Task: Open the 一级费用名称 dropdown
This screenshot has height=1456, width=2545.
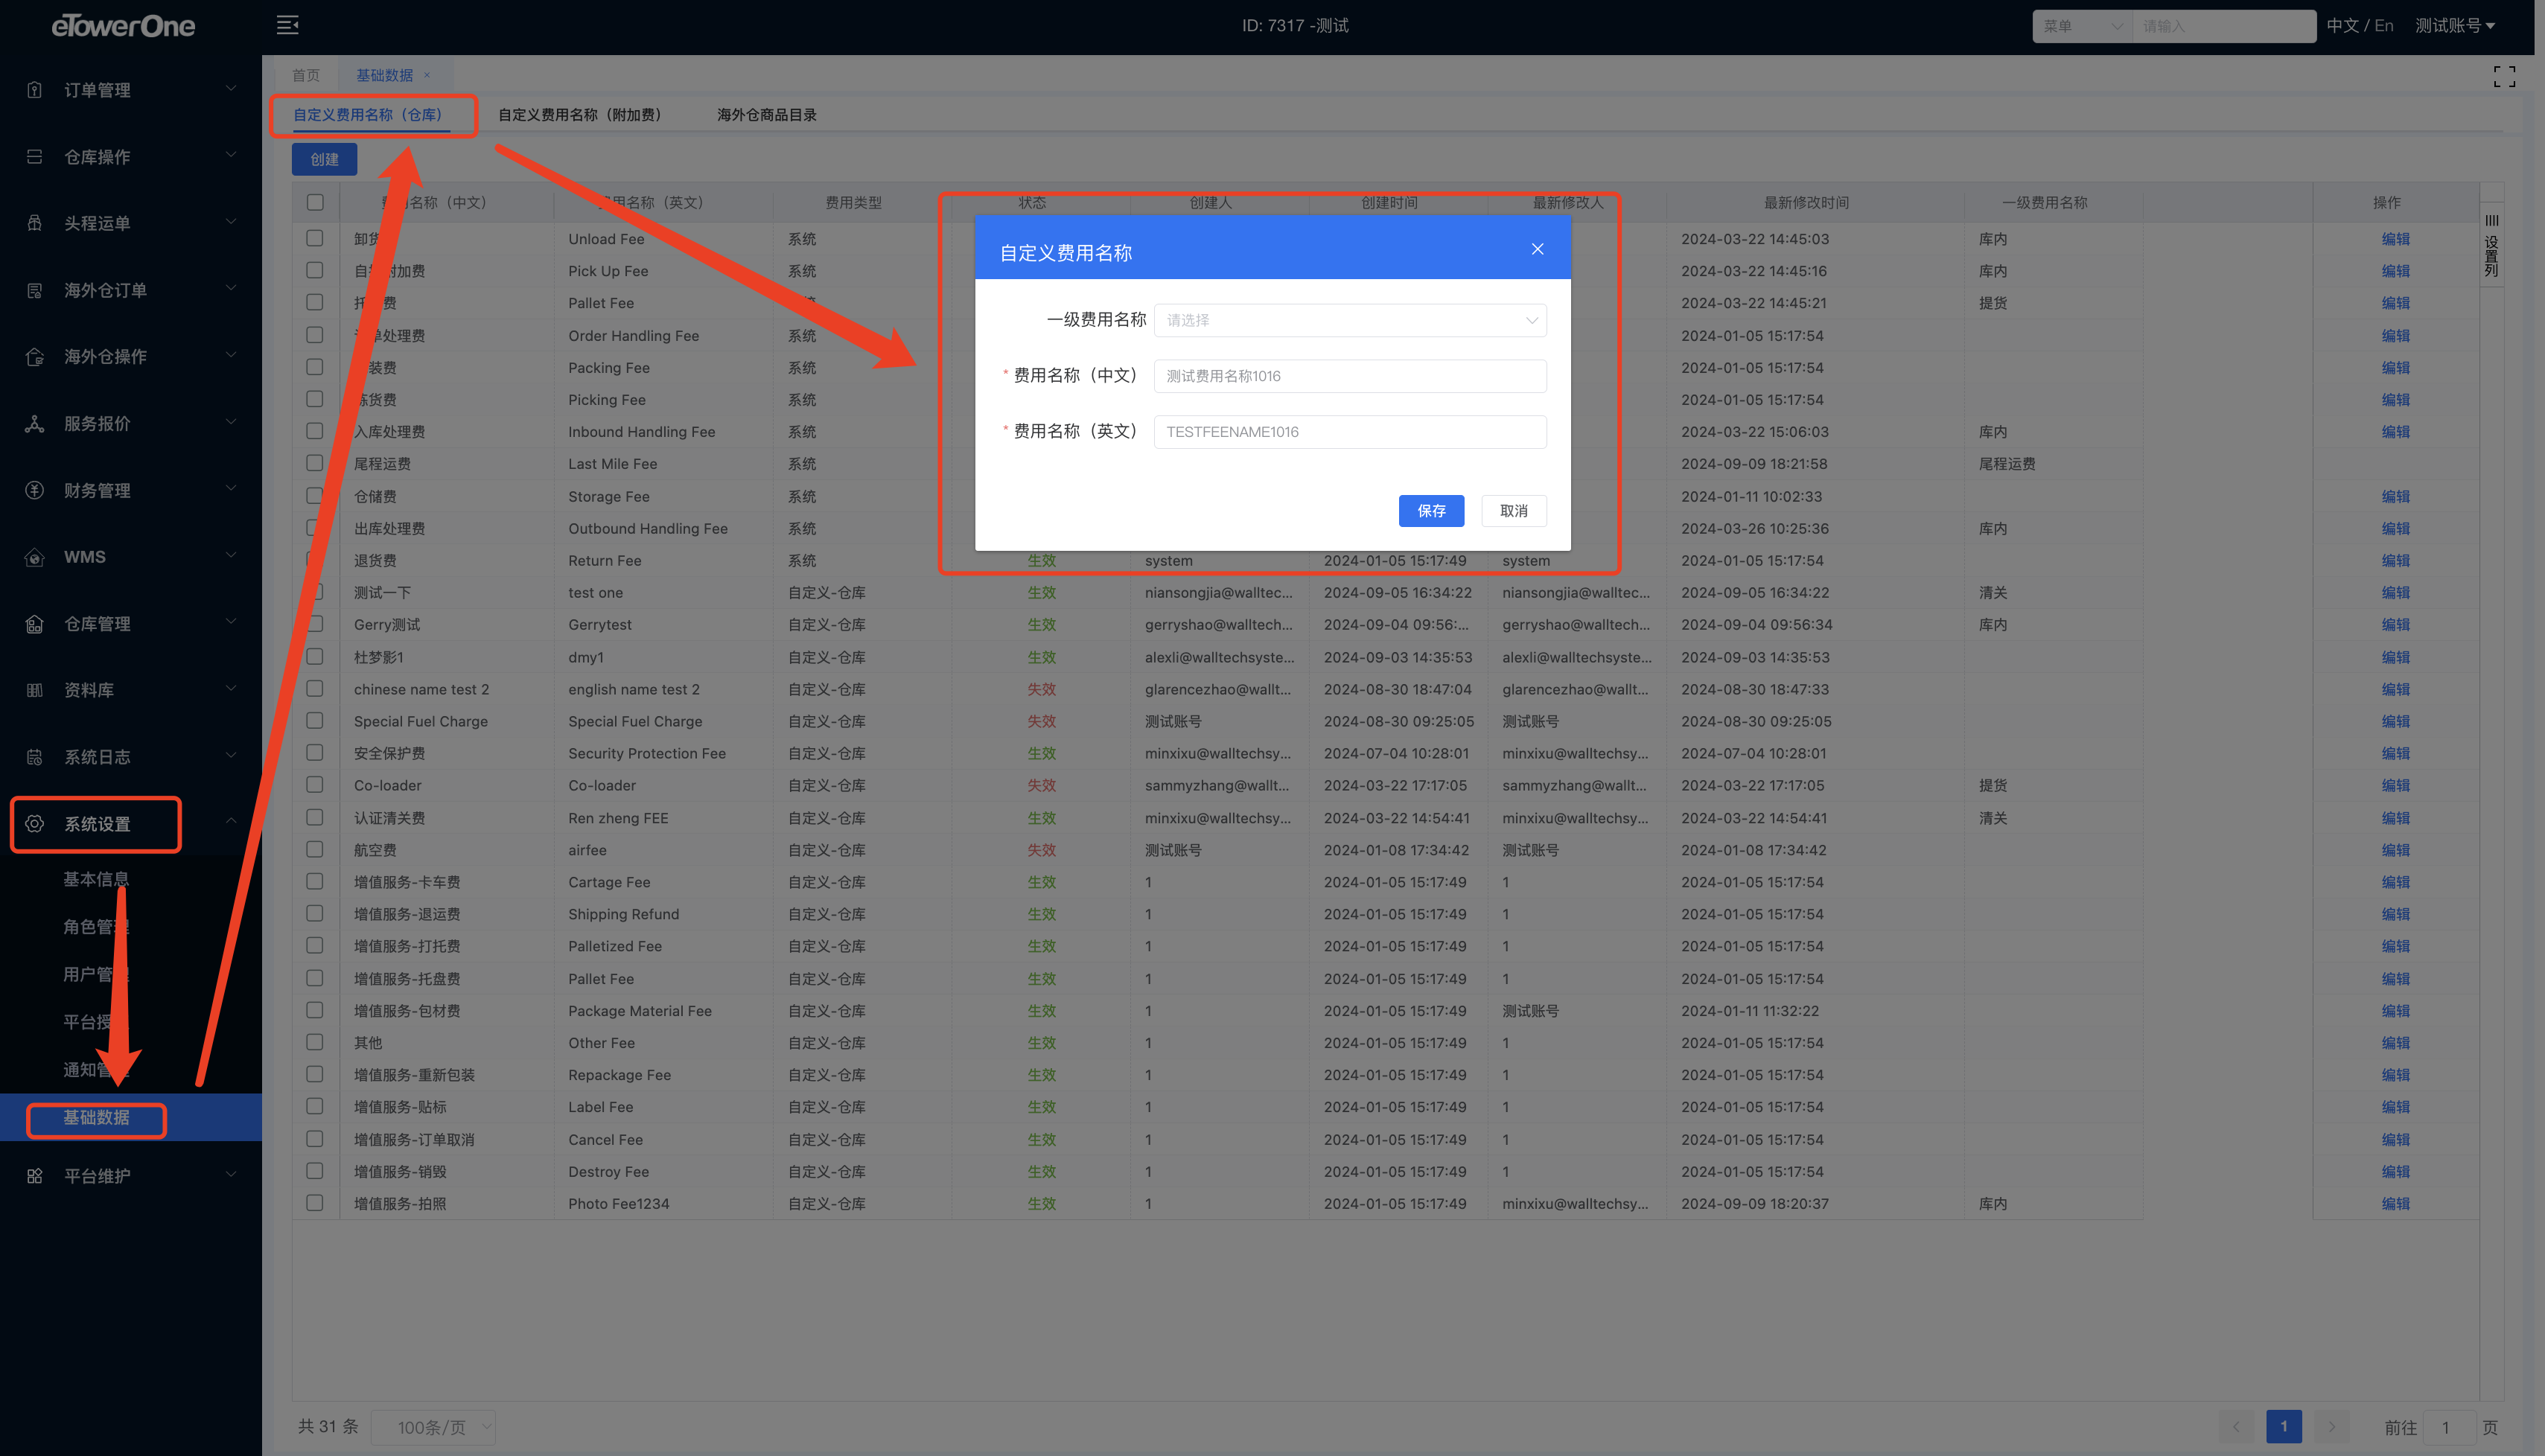Action: (1349, 320)
